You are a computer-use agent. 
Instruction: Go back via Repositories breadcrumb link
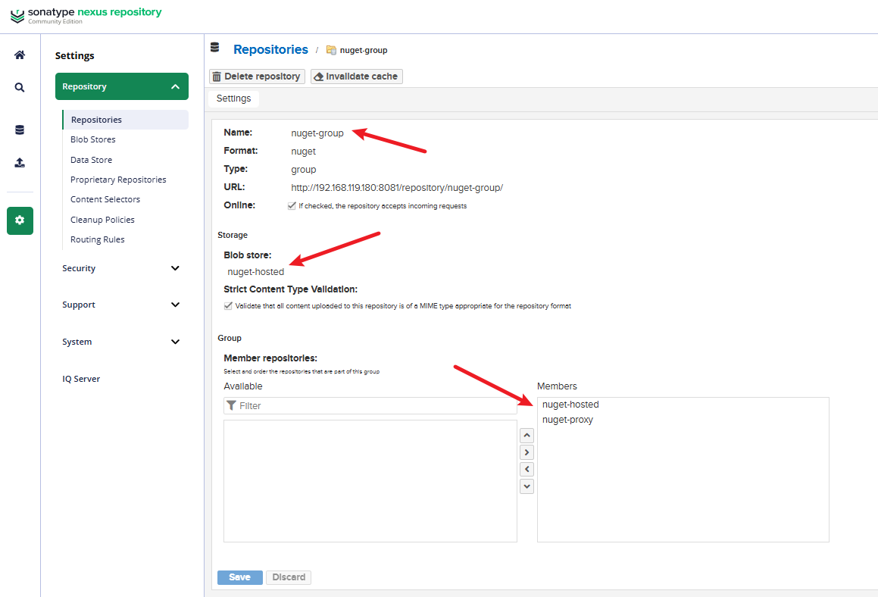click(x=270, y=49)
